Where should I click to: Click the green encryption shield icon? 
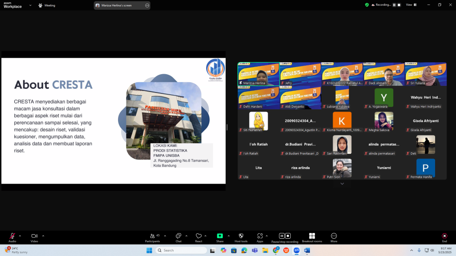pyautogui.click(x=367, y=5)
